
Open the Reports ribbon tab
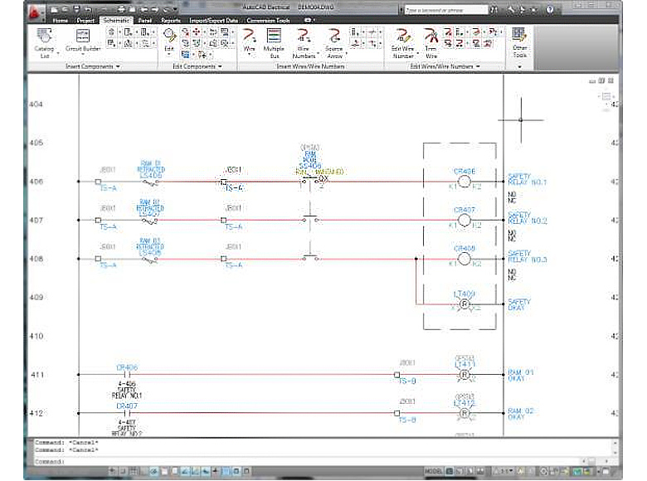pos(171,20)
